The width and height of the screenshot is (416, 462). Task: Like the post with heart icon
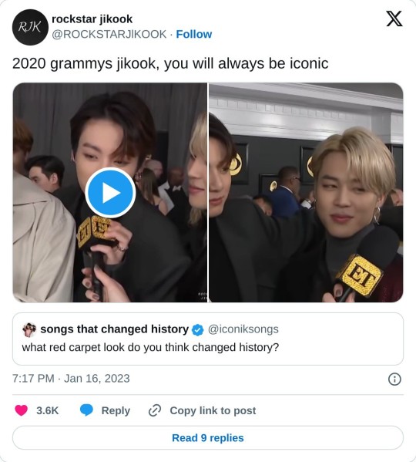[x=21, y=410]
